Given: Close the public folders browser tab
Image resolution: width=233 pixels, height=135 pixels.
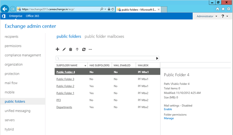Looking at the screenshot, I should [159, 9].
